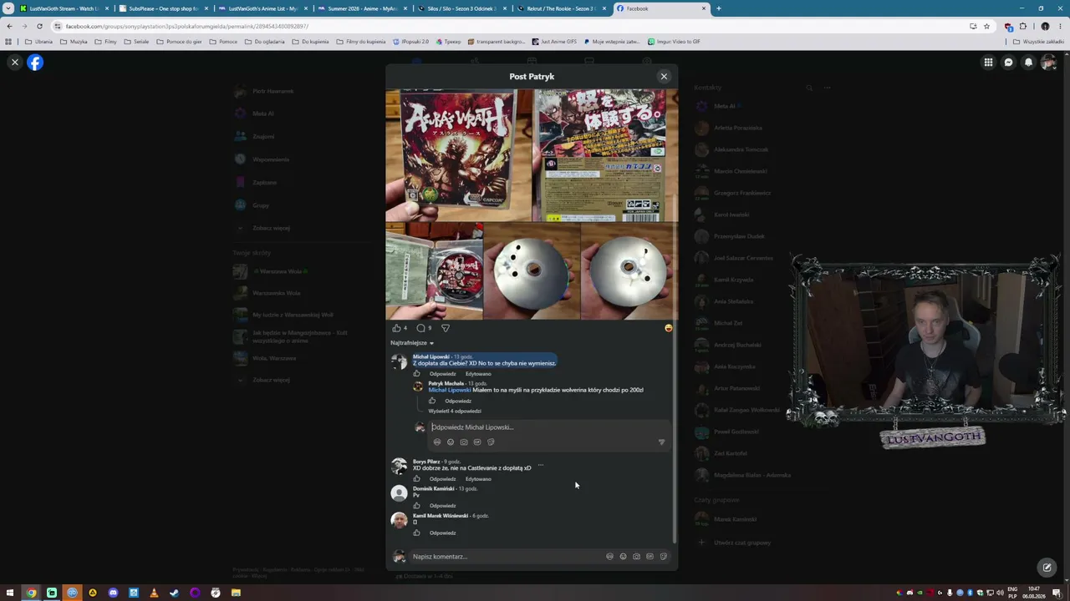Close the post view with the X beside the Facebook logo

(x=14, y=63)
